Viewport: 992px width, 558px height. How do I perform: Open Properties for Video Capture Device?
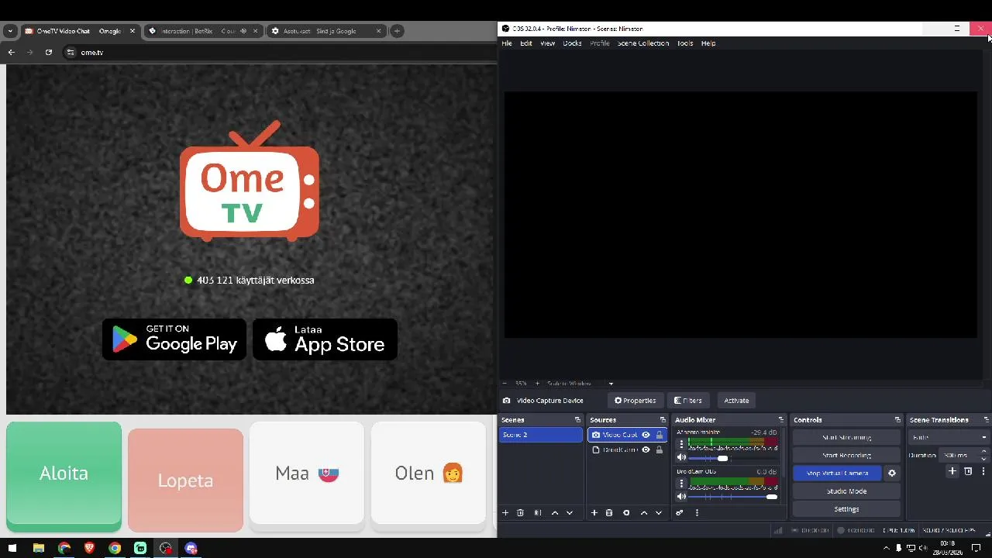click(x=635, y=401)
